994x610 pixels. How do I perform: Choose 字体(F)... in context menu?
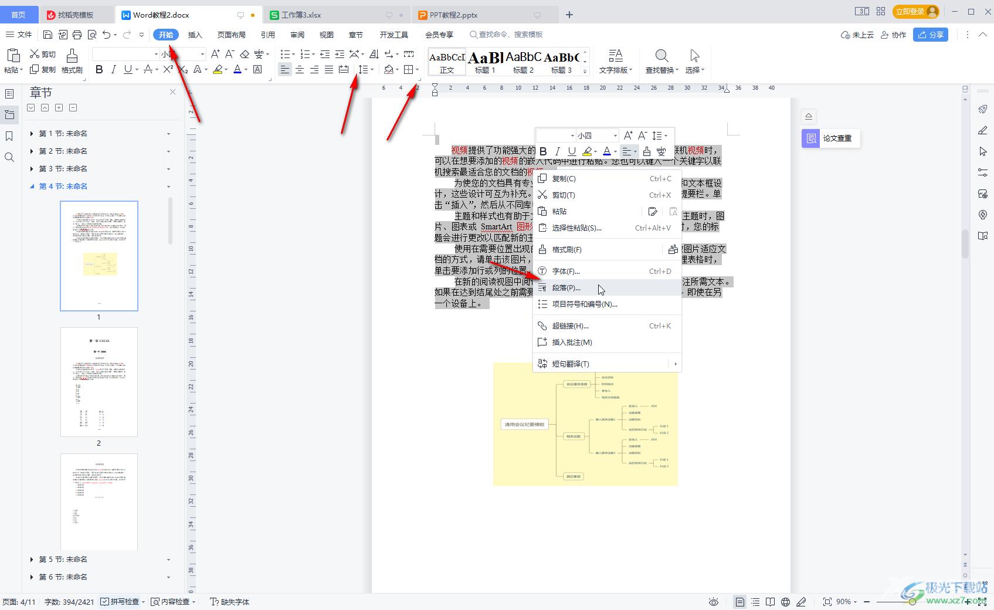point(607,271)
